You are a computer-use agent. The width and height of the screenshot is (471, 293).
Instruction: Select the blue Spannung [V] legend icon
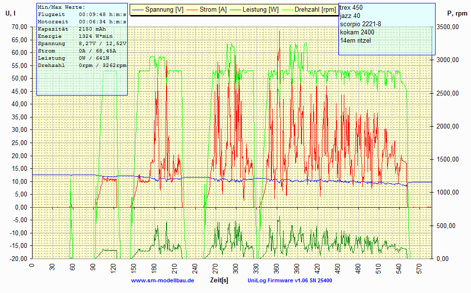coord(138,9)
